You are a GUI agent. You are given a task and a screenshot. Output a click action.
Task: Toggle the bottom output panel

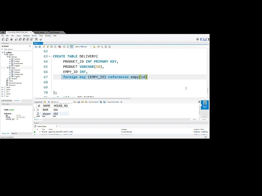coord(205,39)
